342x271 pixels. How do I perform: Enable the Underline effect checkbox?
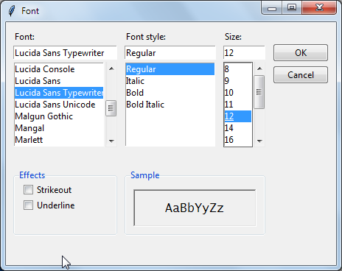[28, 205]
